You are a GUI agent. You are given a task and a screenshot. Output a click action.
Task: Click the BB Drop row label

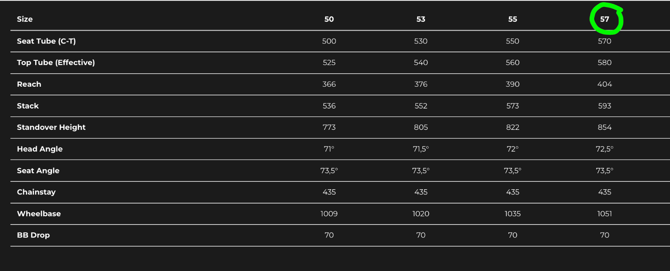[x=33, y=235]
